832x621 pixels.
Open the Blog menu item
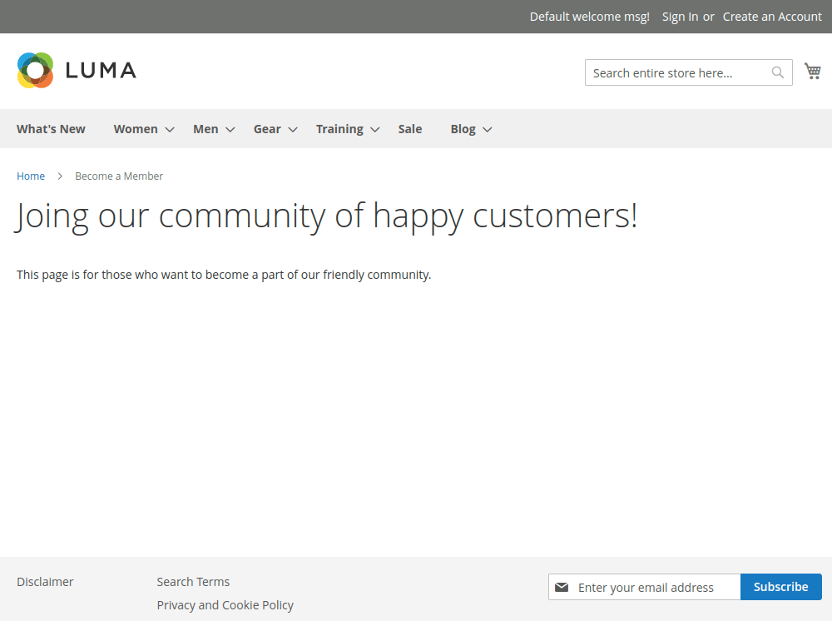[463, 129]
